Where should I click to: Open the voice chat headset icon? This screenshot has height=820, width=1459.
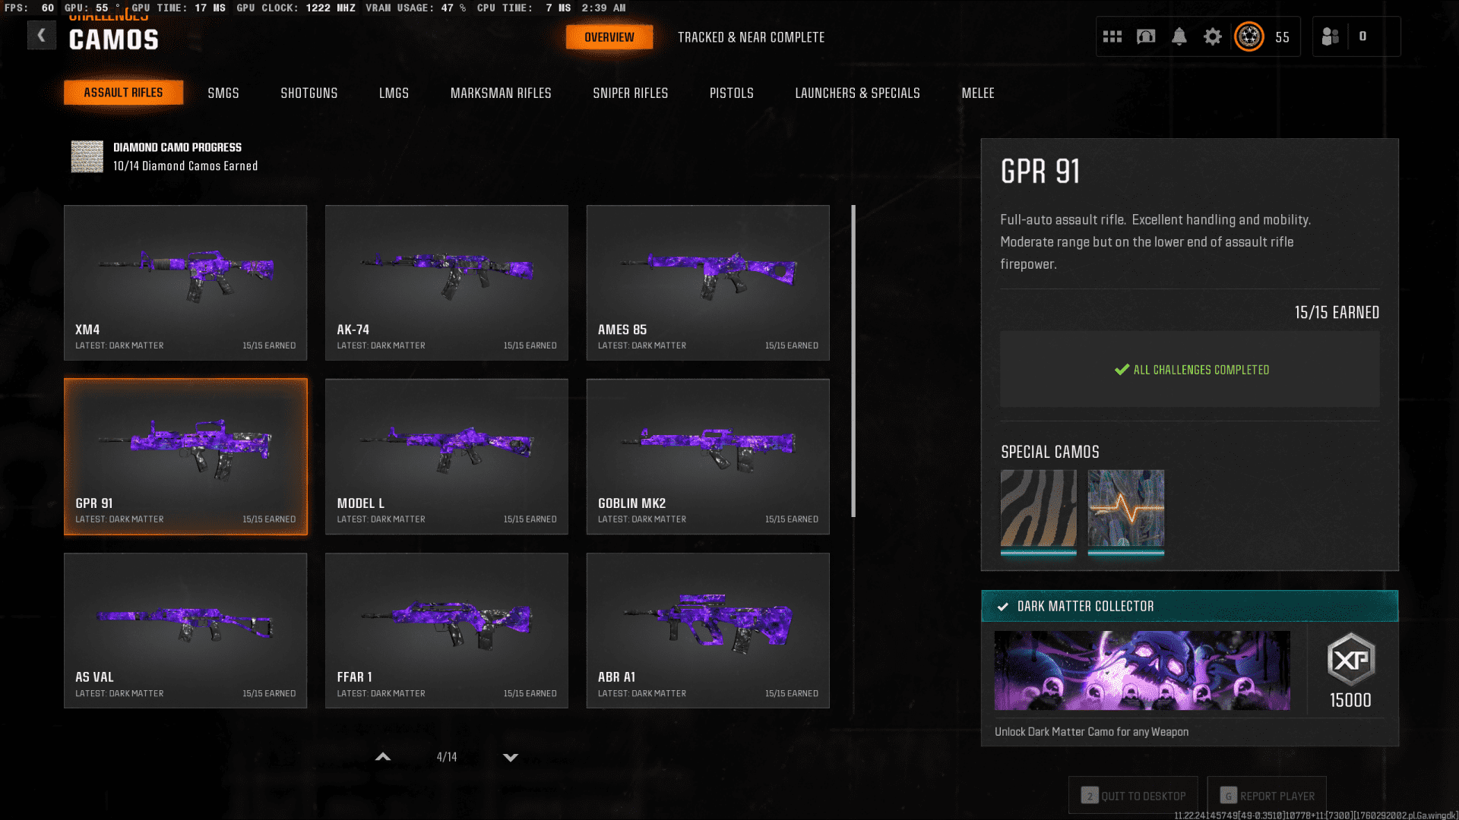tap(1146, 36)
